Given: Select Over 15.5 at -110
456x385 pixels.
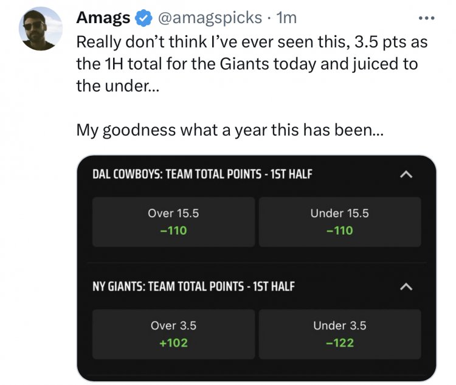Looking at the screenshot, I should pyautogui.click(x=174, y=222).
